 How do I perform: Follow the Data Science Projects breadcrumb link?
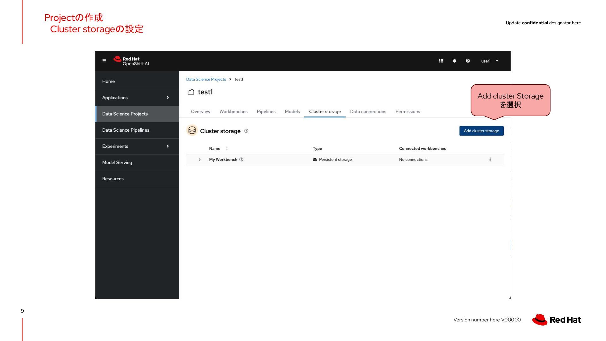point(206,79)
